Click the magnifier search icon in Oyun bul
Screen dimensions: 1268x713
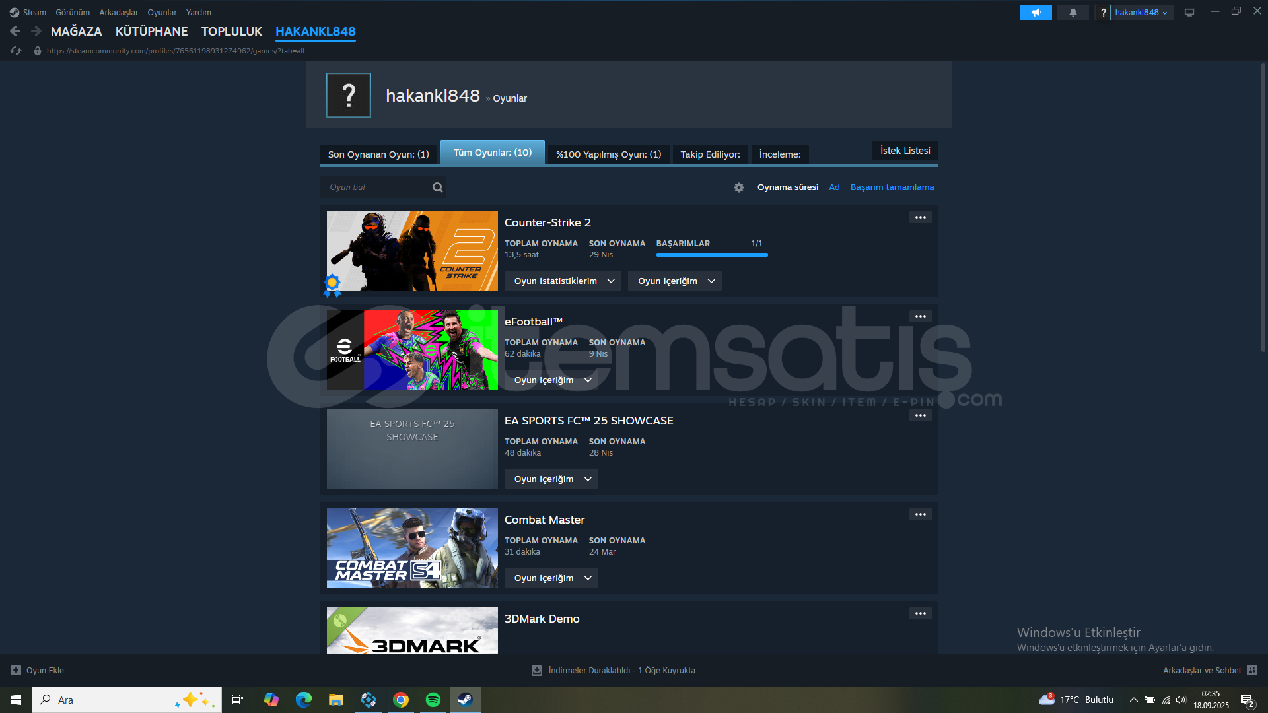click(437, 187)
